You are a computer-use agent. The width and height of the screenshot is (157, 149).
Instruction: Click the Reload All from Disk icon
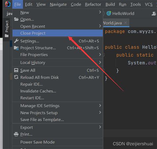pos(16,77)
